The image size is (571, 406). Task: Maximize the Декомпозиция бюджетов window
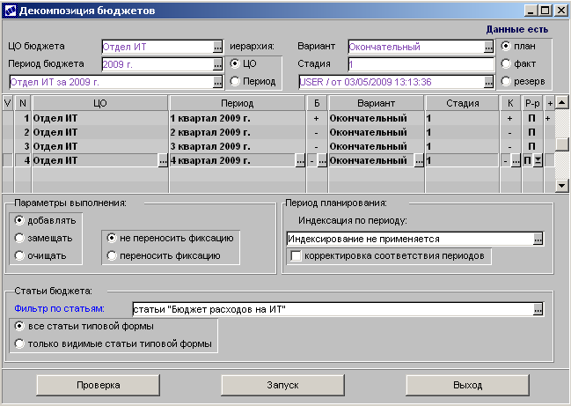pos(545,11)
